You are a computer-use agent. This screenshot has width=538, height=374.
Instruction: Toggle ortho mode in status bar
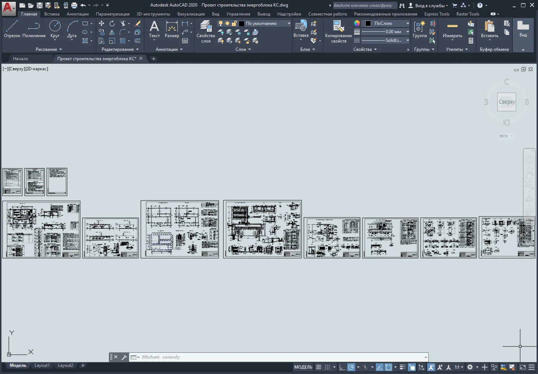click(x=342, y=367)
